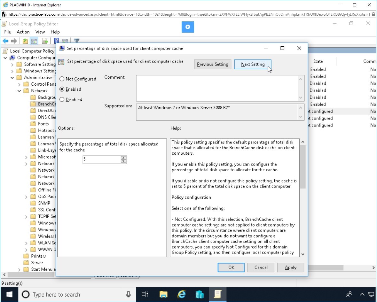Click the blue plus button at top center
Screen dimensions: 377x302
(x=188, y=27)
